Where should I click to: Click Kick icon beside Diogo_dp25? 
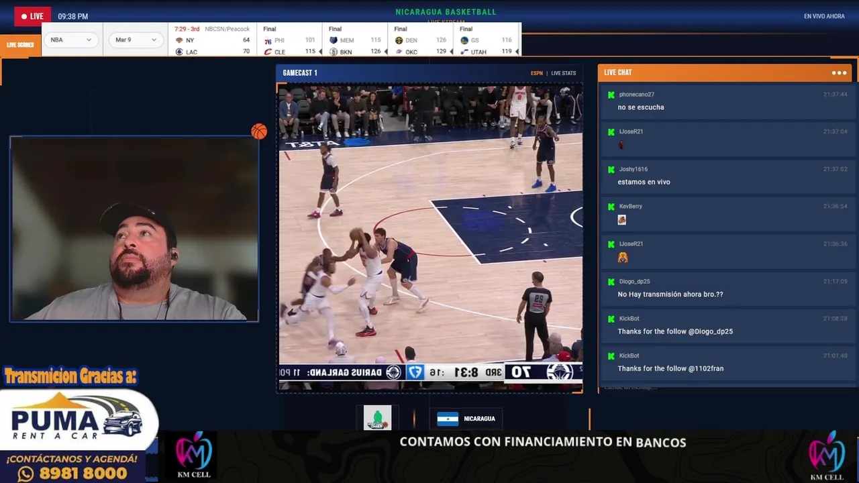pyautogui.click(x=611, y=281)
